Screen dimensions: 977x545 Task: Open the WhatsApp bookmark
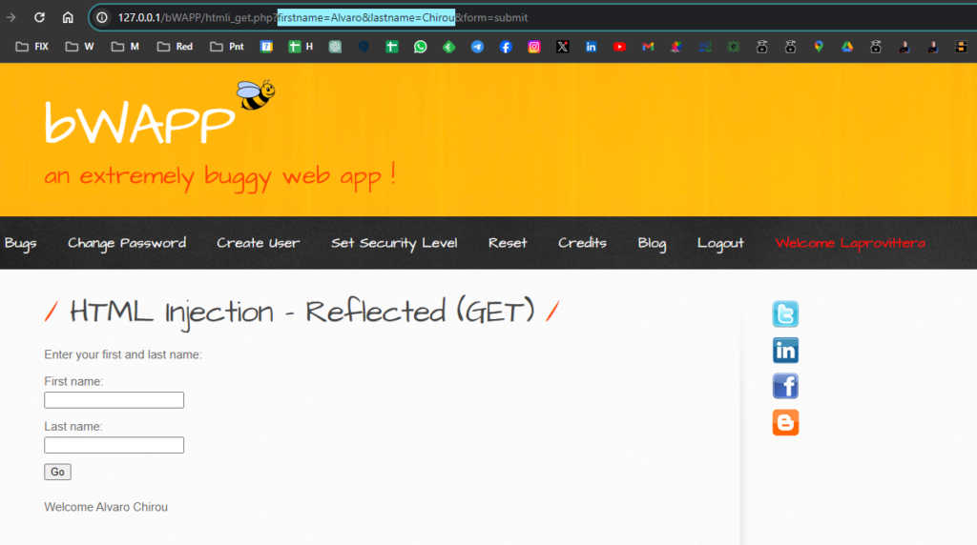tap(421, 47)
